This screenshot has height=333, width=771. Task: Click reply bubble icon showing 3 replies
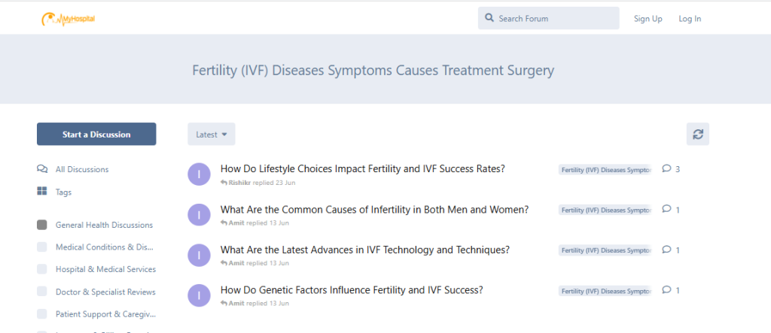pyautogui.click(x=666, y=169)
